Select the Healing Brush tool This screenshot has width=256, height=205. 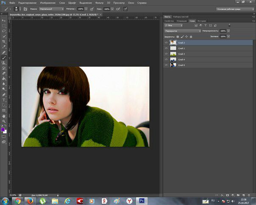pos(3,52)
